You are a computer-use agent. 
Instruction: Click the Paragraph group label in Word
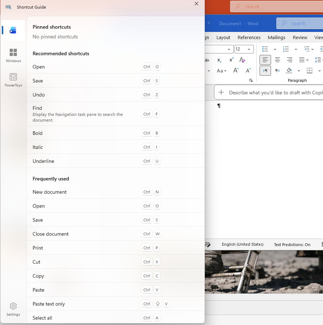297,80
